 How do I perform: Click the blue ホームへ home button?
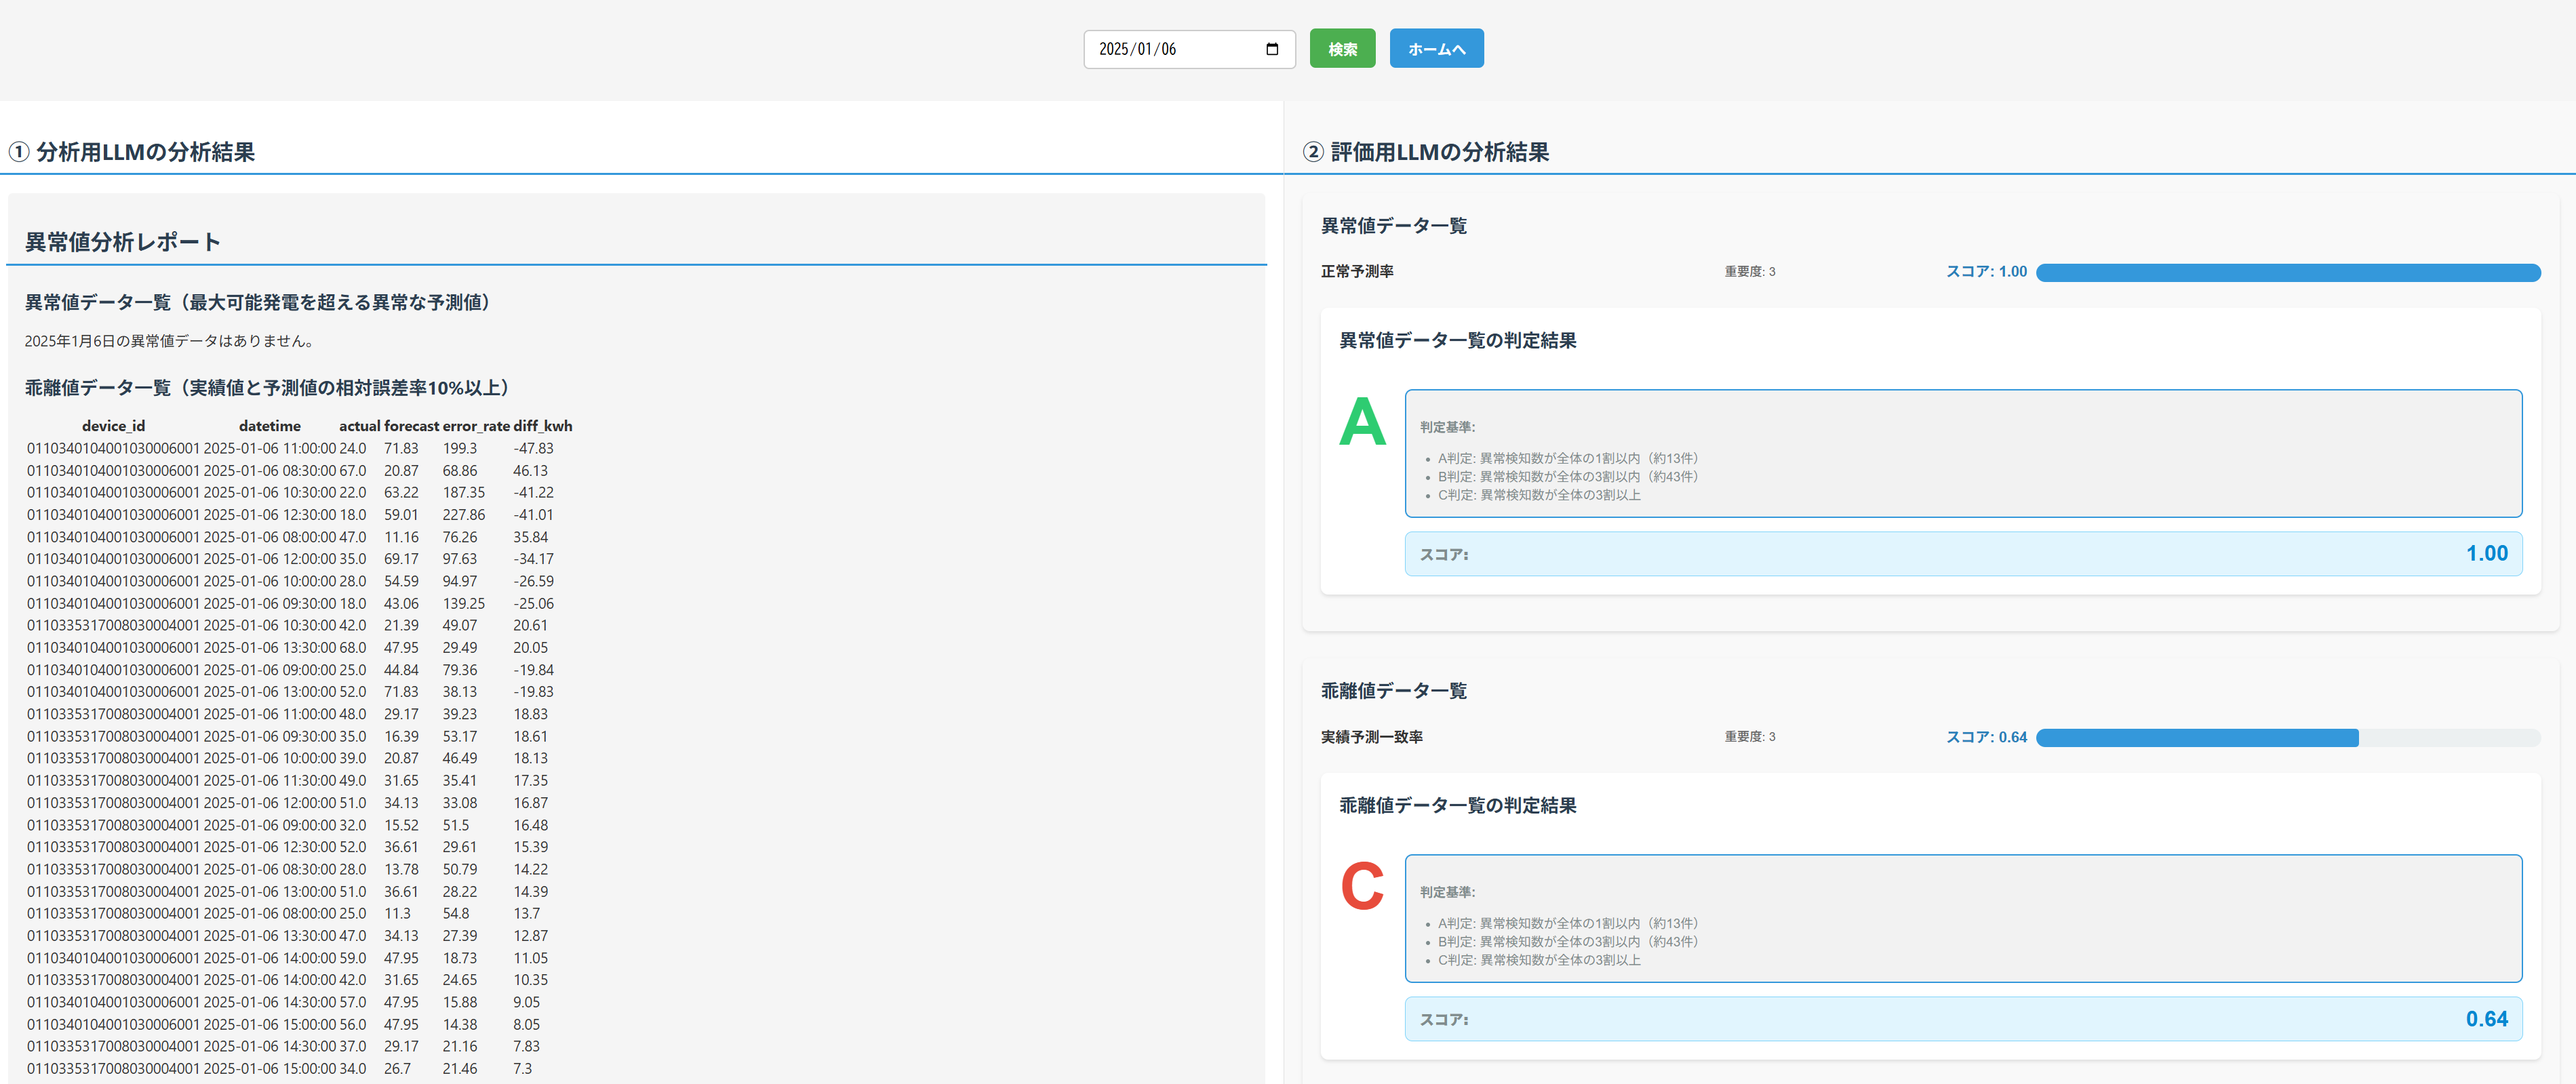pos(1436,49)
